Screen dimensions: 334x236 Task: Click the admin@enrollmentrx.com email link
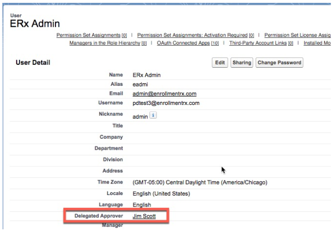tap(164, 93)
